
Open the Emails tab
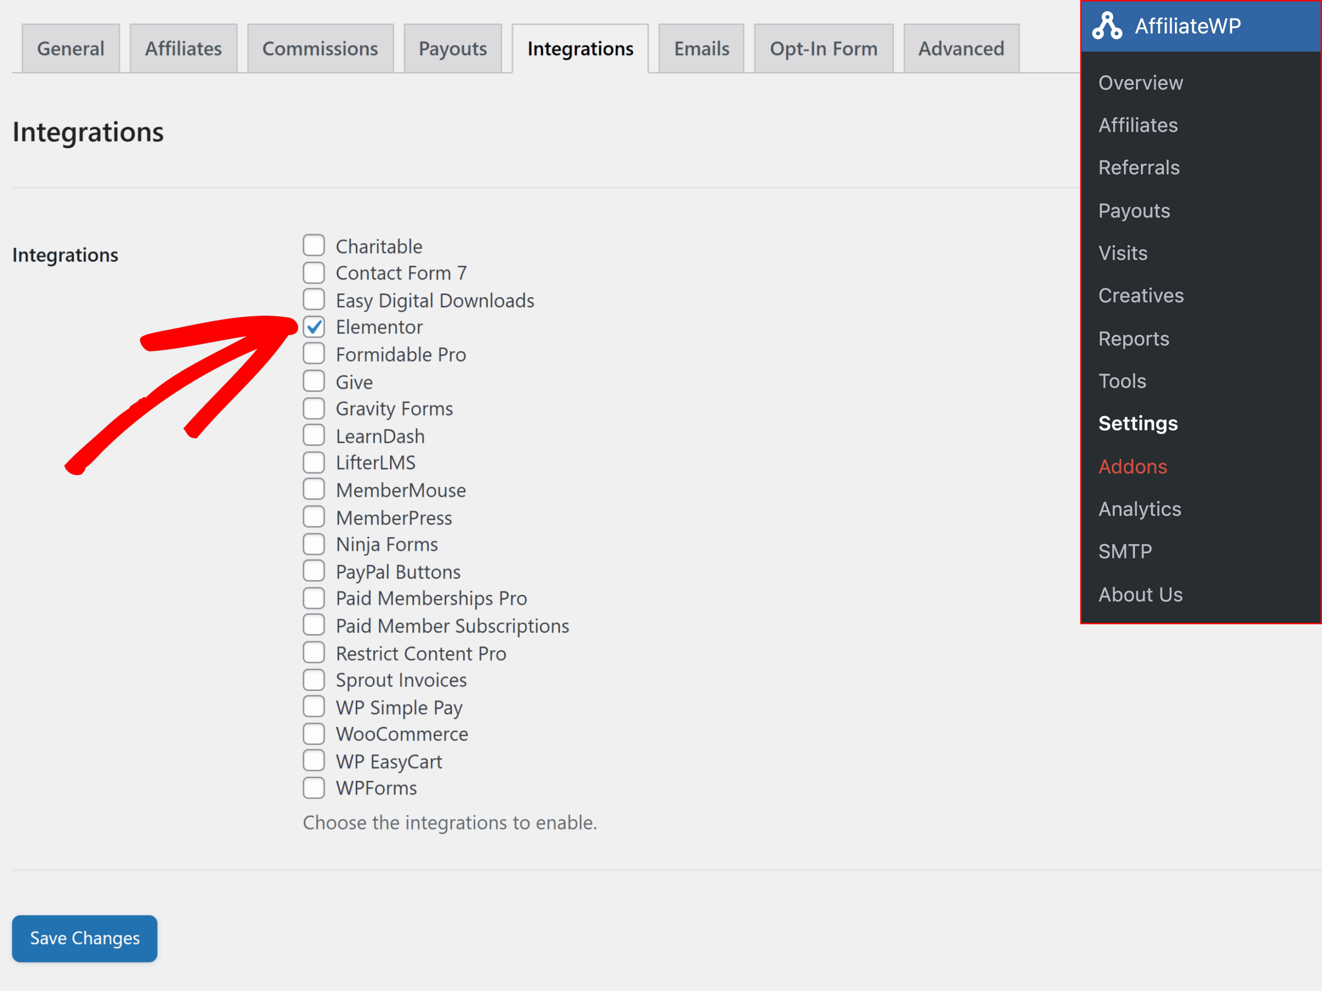coord(701,49)
